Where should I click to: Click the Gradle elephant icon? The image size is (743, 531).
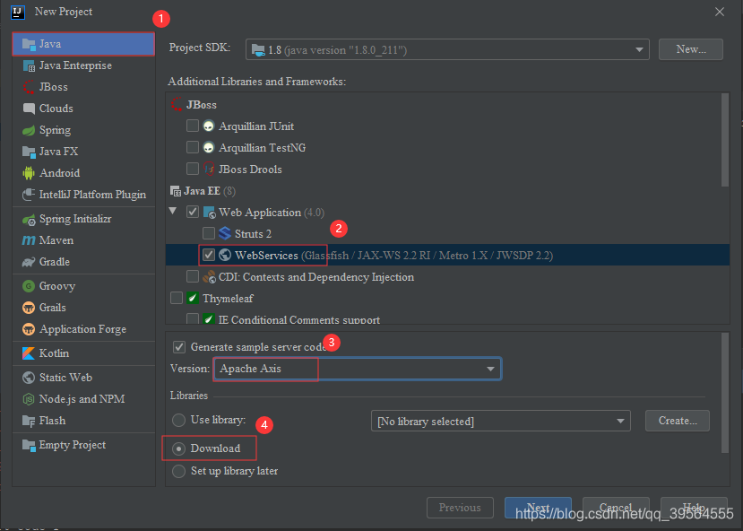[29, 262]
